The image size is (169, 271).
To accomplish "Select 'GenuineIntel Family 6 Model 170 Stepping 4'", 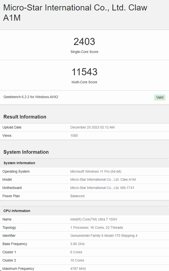I will point(104,236).
